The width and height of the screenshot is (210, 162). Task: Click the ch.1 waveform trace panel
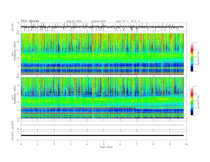pyautogui.click(x=104, y=27)
